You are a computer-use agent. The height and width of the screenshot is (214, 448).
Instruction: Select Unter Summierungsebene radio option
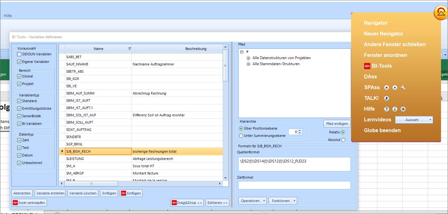coord(241,136)
